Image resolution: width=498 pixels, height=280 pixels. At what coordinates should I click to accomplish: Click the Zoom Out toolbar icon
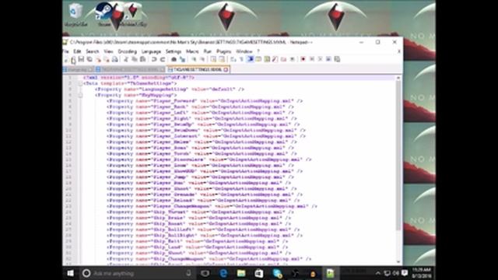(202, 59)
